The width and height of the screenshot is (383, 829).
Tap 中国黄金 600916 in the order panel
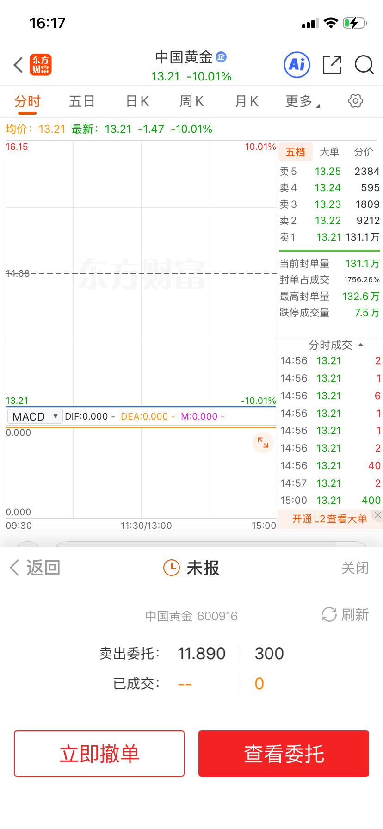(191, 616)
